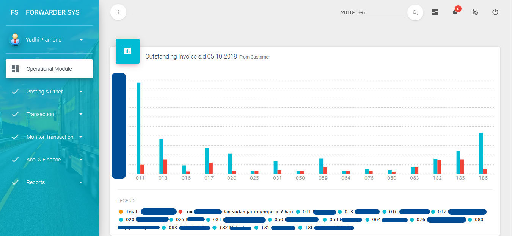Viewport: 512px width, 236px height.
Task: Click the orange Total legend dot
Action: point(121,212)
